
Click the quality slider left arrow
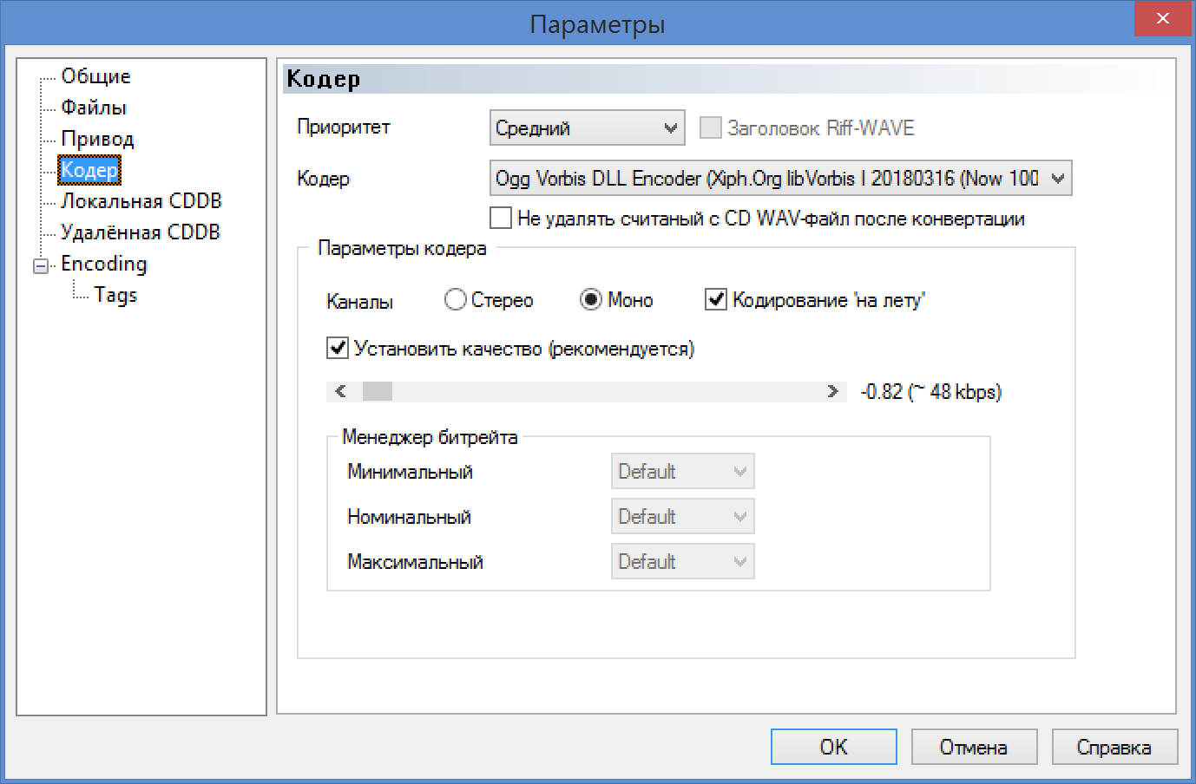[x=340, y=392]
